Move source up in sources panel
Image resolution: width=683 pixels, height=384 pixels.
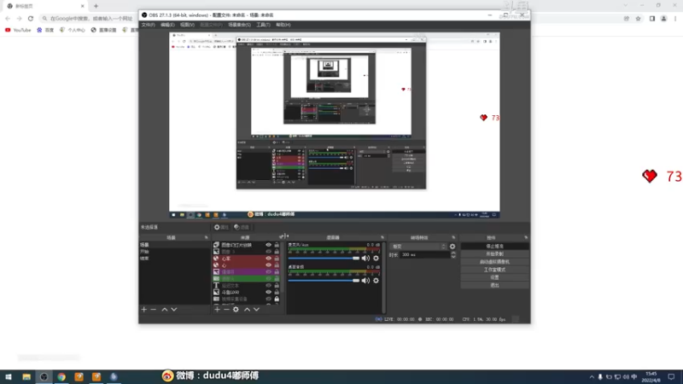pos(247,309)
